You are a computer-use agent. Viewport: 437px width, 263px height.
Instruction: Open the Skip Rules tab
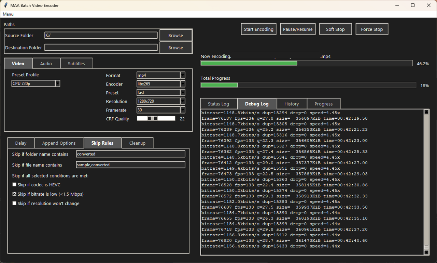tap(102, 143)
